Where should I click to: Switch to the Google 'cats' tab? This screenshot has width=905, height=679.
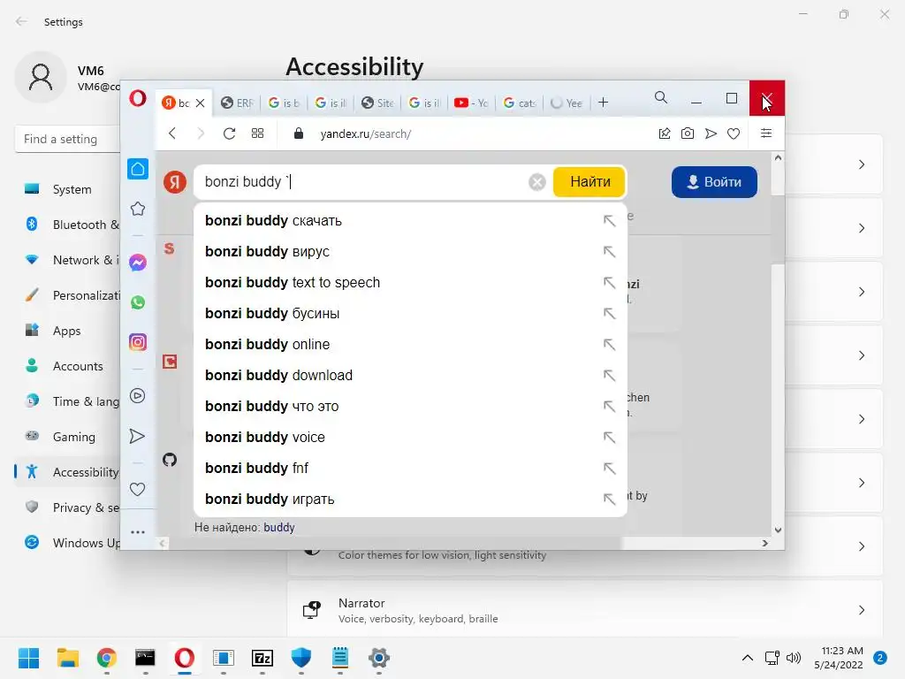[x=519, y=103]
